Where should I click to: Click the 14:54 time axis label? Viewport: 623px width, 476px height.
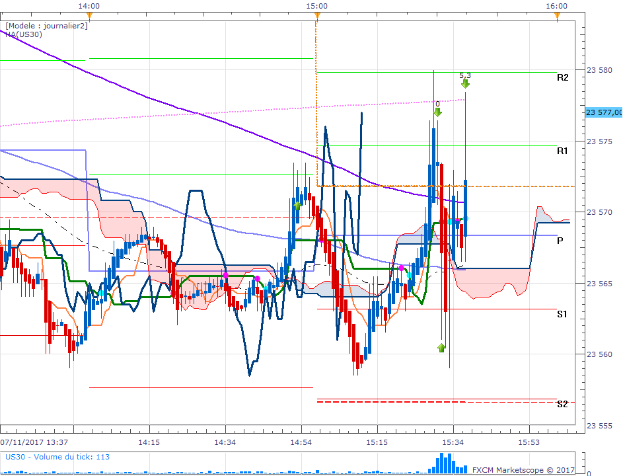coord(301,442)
